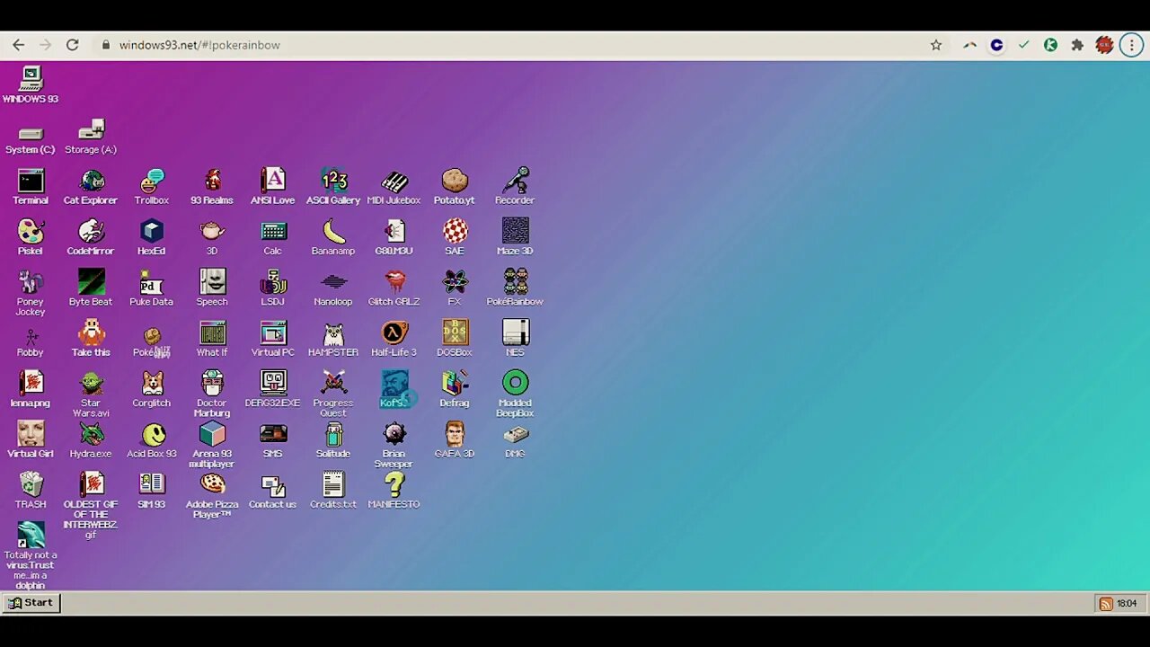Screen dimensions: 1150x647
Task: Open MIDI Jukebox
Action: [x=394, y=187]
